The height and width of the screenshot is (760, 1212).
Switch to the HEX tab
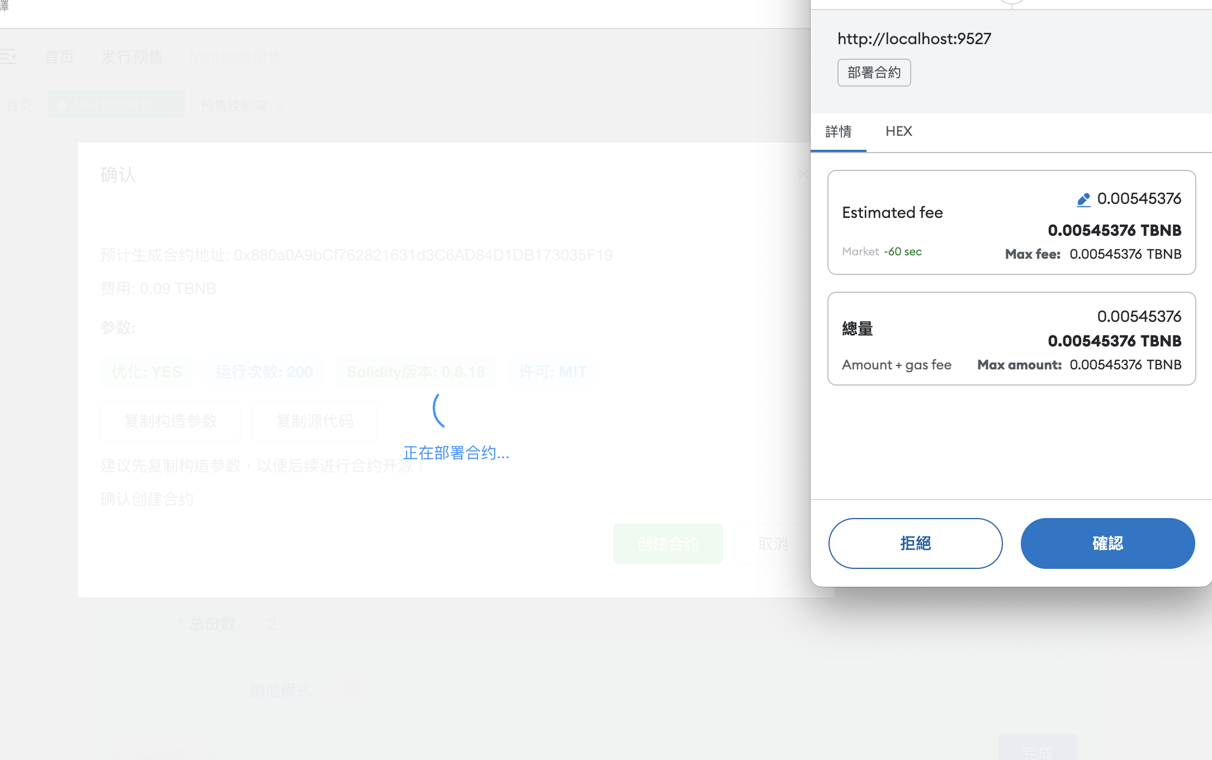898,131
